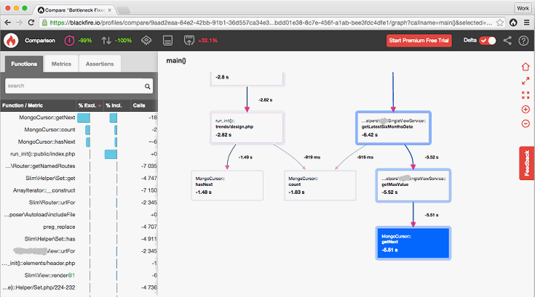Select the MongoCursor::getNext graph node
Screen dimensions: 535x297
click(413, 243)
